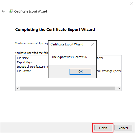Screen dimensions: 135x133
Task: Click the horizontal scrollbar thumb in settings list
Action: tap(68, 88)
